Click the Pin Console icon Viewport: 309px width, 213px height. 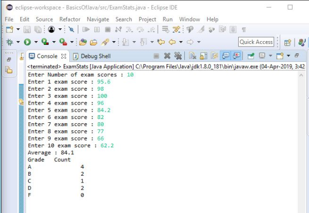(x=251, y=56)
